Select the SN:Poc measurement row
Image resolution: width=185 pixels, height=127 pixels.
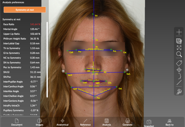point(22,77)
